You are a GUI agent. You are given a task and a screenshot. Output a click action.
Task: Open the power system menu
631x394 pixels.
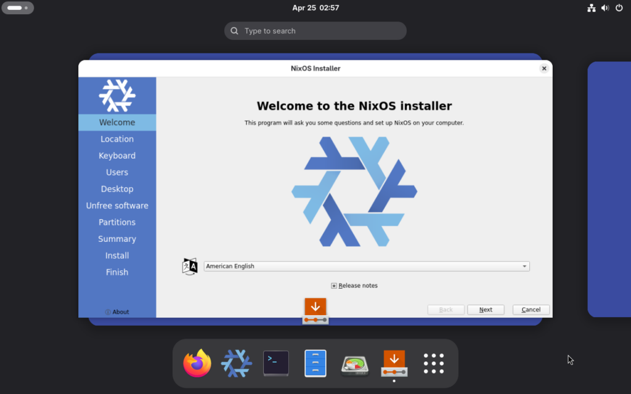point(619,8)
